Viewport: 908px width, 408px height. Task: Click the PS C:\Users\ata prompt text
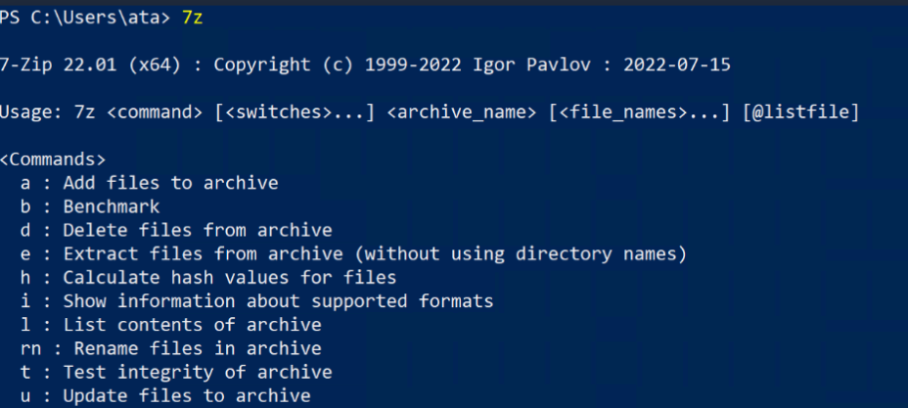pyautogui.click(x=83, y=17)
